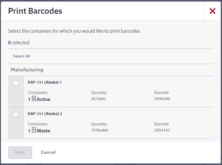The width and height of the screenshot is (222, 165).
Task: Click the Select All link
Action: tap(22, 56)
